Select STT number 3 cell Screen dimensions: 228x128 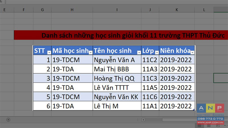tap(42, 78)
